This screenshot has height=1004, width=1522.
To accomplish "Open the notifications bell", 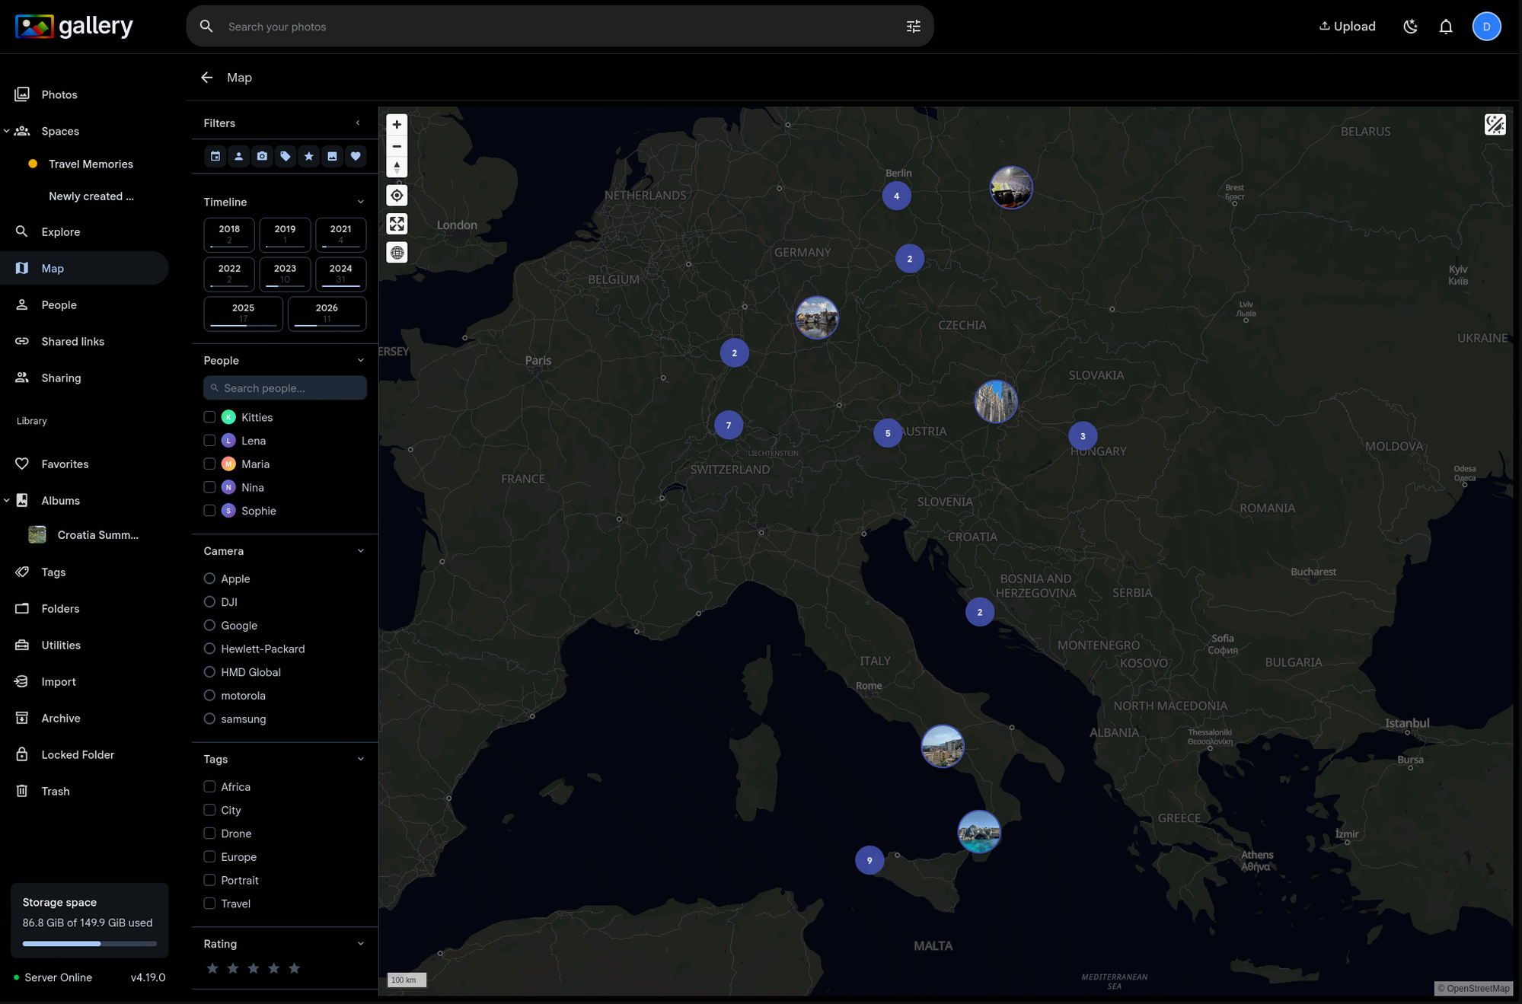I will click(1445, 25).
